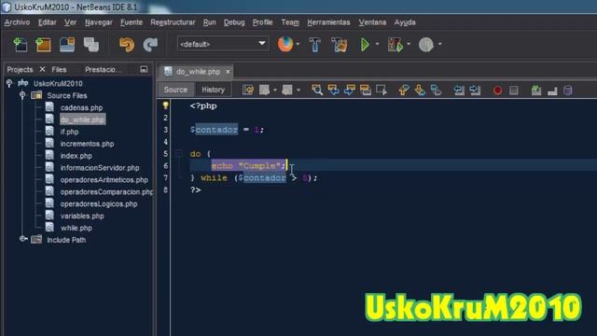Open the Herramientas menu
Image resolution: width=597 pixels, height=336 pixels.
(328, 22)
